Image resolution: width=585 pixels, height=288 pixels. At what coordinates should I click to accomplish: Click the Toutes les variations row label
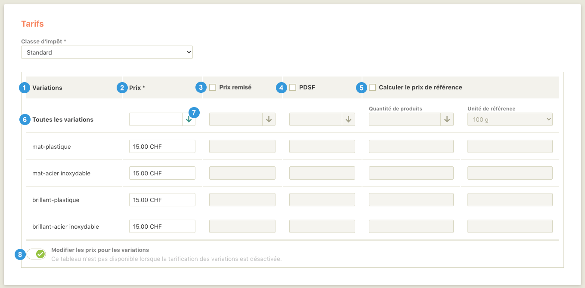point(63,119)
